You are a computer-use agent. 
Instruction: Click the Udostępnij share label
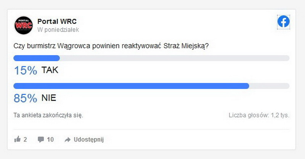[x=89, y=140]
